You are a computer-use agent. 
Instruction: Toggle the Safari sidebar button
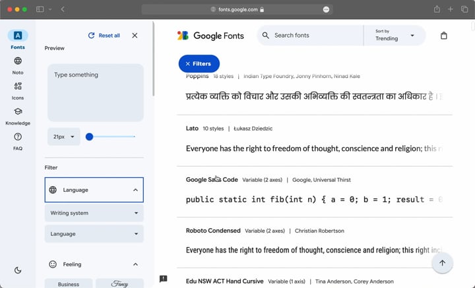(x=40, y=9)
